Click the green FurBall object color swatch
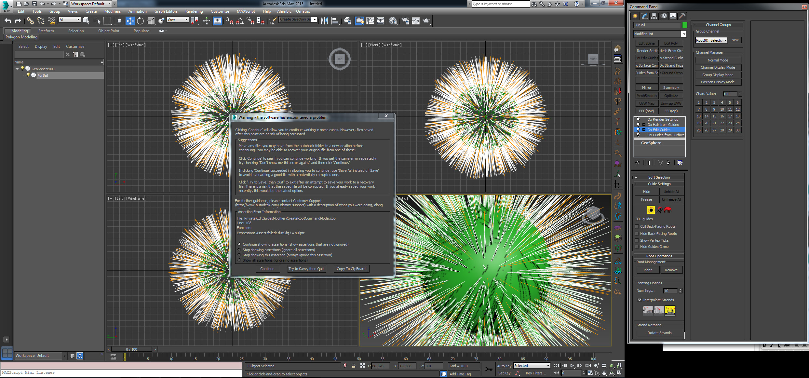 [x=685, y=25]
